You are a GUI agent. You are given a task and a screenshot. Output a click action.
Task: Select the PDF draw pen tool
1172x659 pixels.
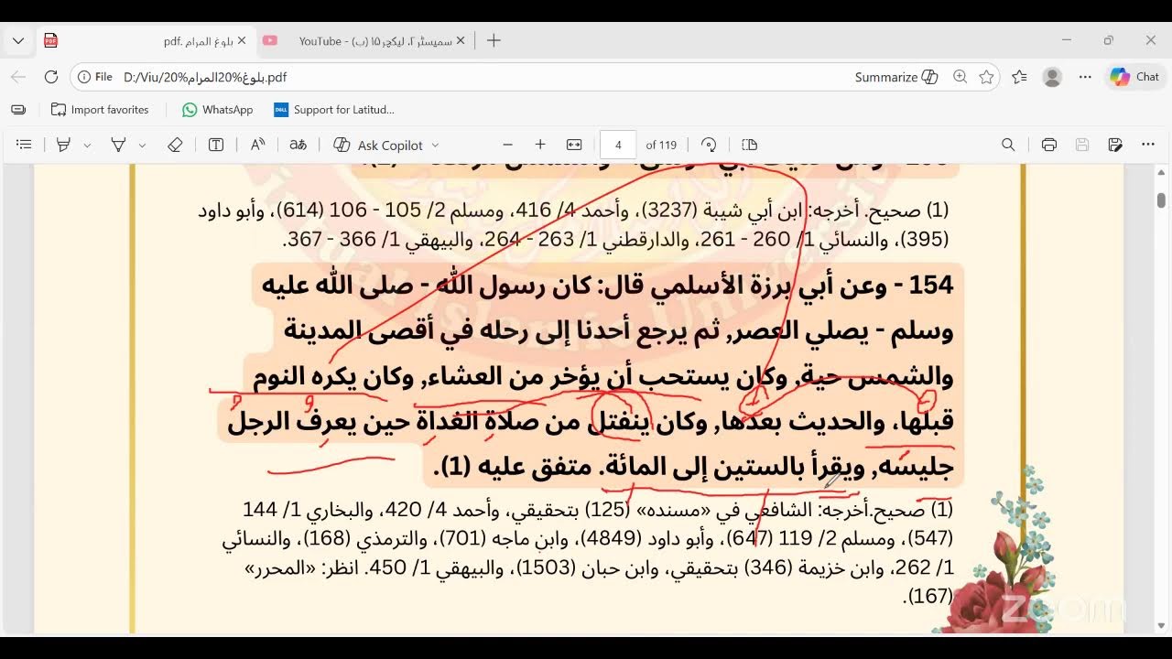(x=118, y=145)
